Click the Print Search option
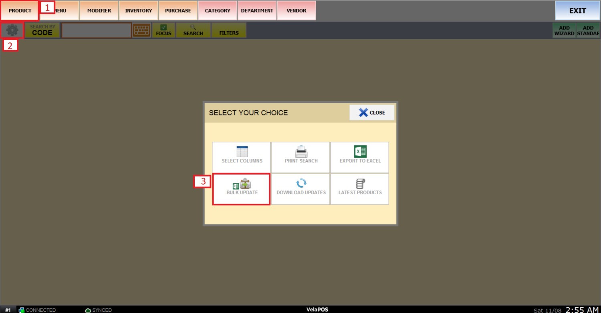The width and height of the screenshot is (601, 313). [x=301, y=157]
